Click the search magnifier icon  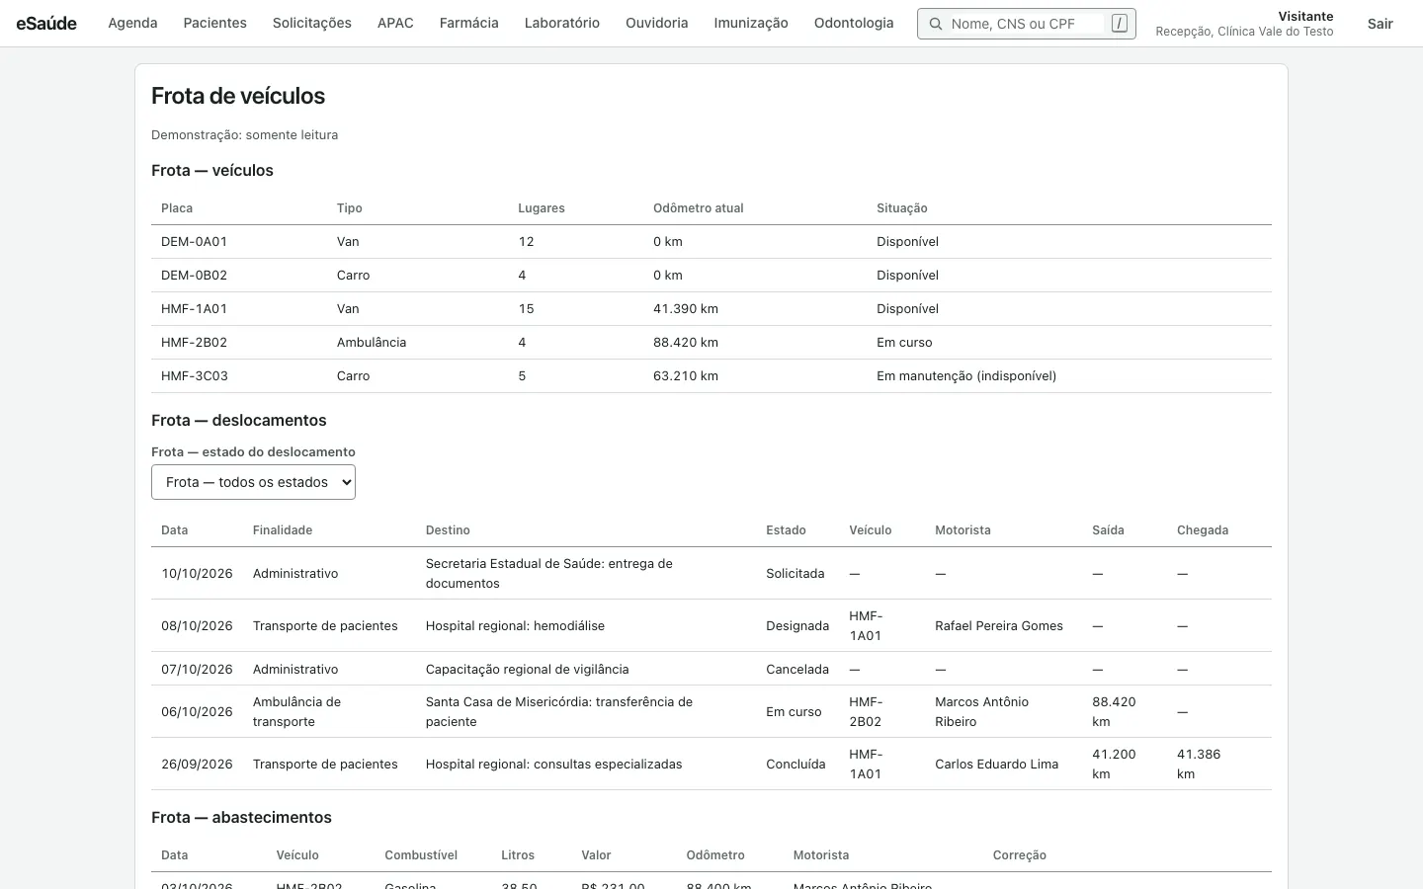click(935, 24)
